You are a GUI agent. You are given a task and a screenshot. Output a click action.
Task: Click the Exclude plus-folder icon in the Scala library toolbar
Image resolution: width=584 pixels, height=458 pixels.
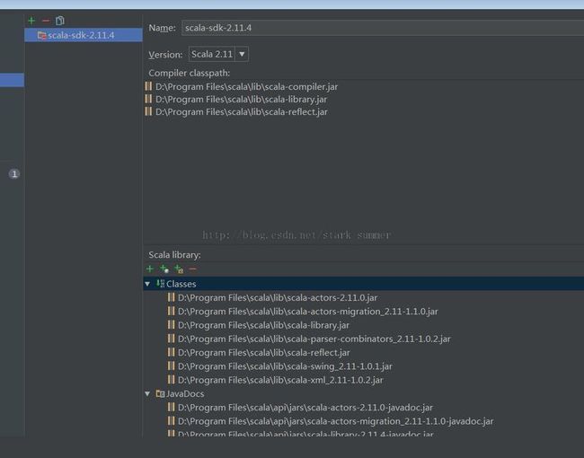pos(179,269)
